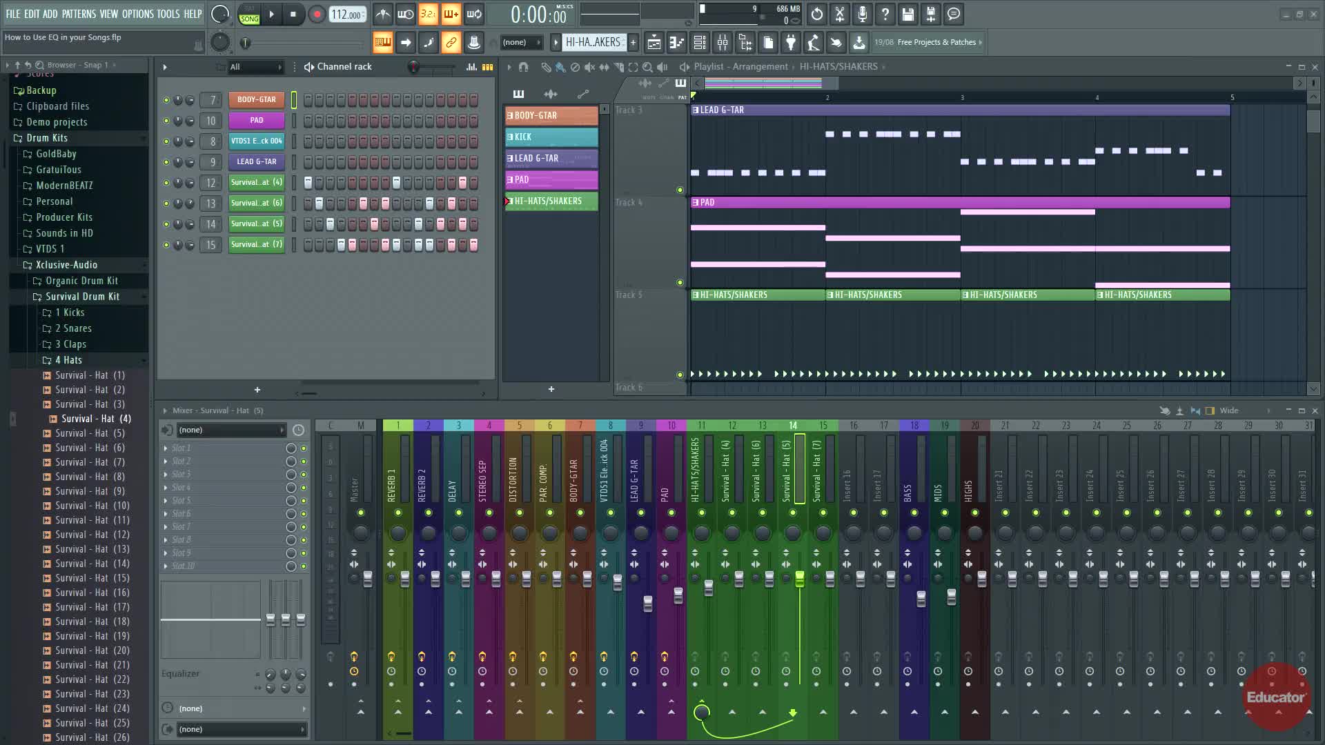Screen dimensions: 1325x745
Task: Open the plugin picker plug icon
Action: pos(791,43)
